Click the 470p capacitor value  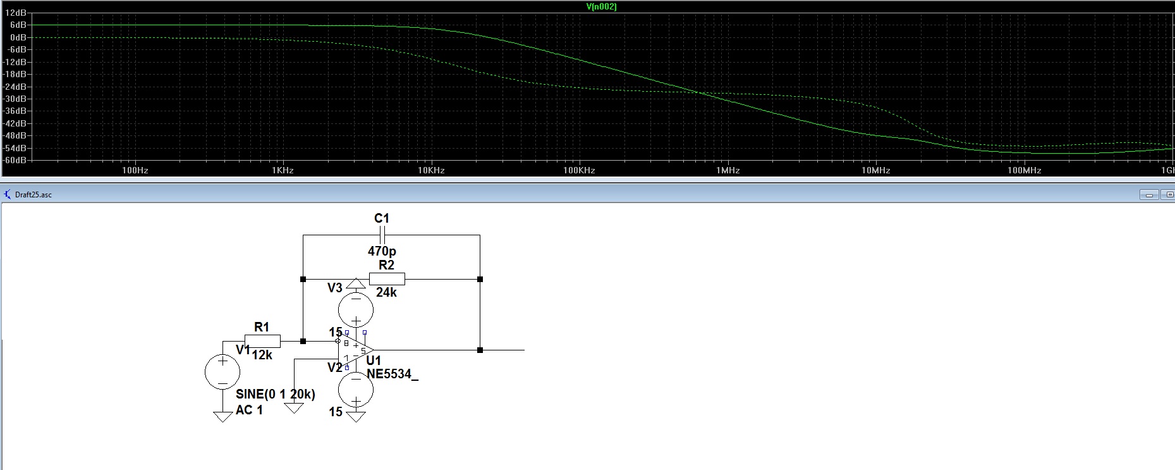tap(382, 251)
